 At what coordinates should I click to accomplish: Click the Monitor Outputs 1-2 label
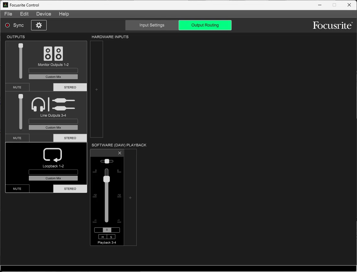click(x=53, y=65)
